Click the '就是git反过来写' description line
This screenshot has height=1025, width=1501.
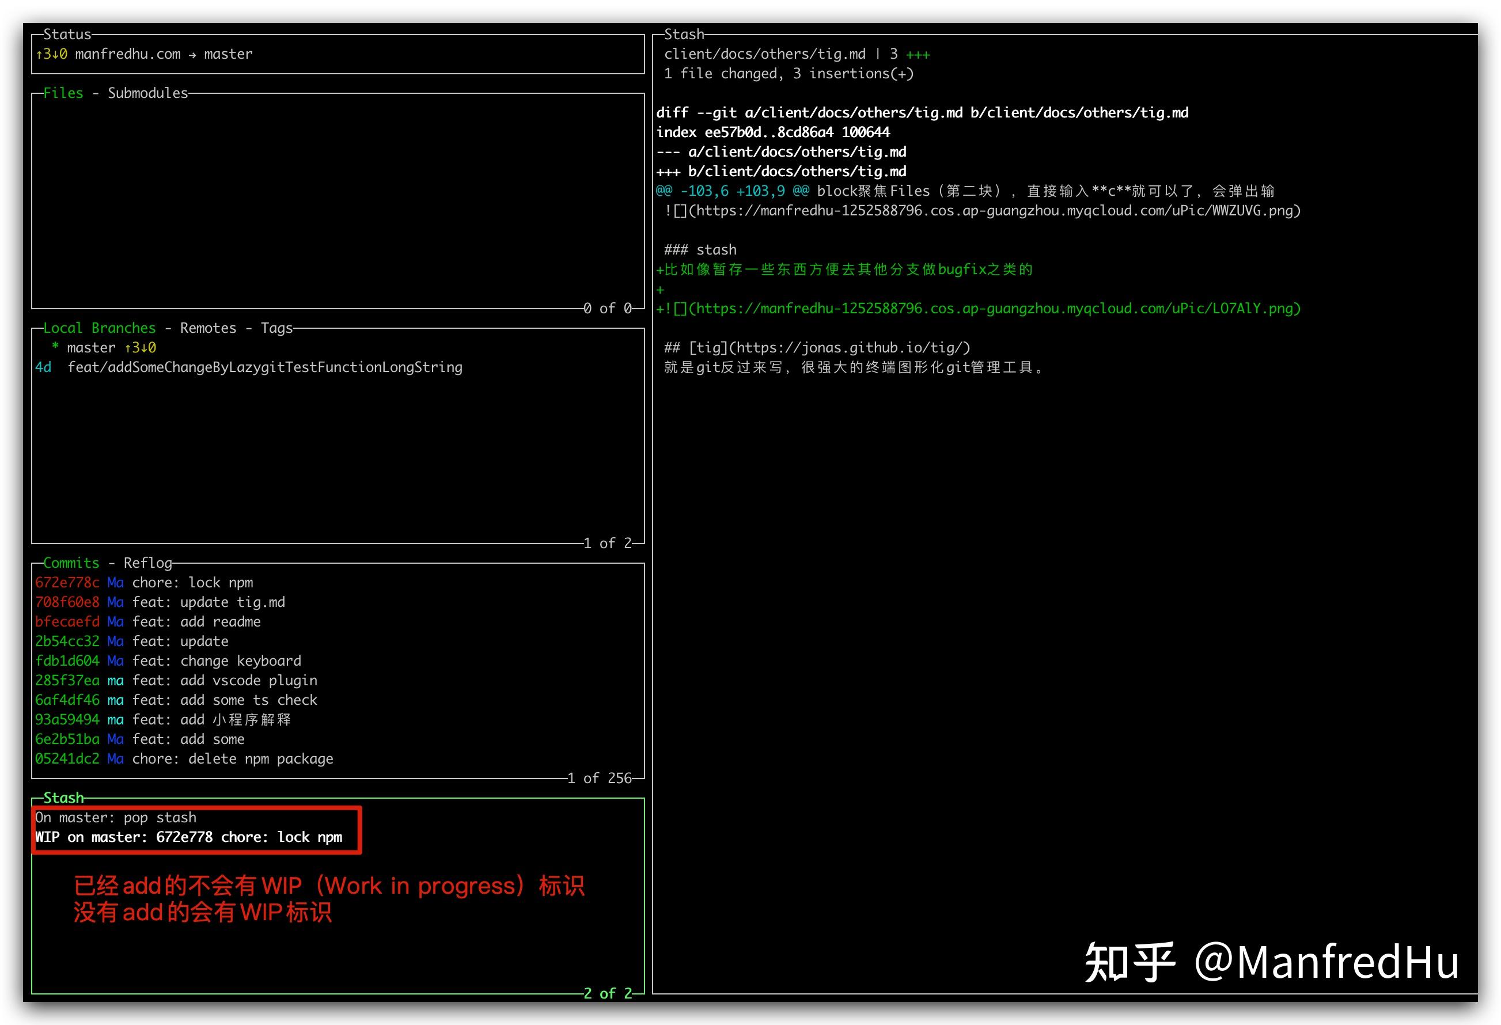coord(854,367)
